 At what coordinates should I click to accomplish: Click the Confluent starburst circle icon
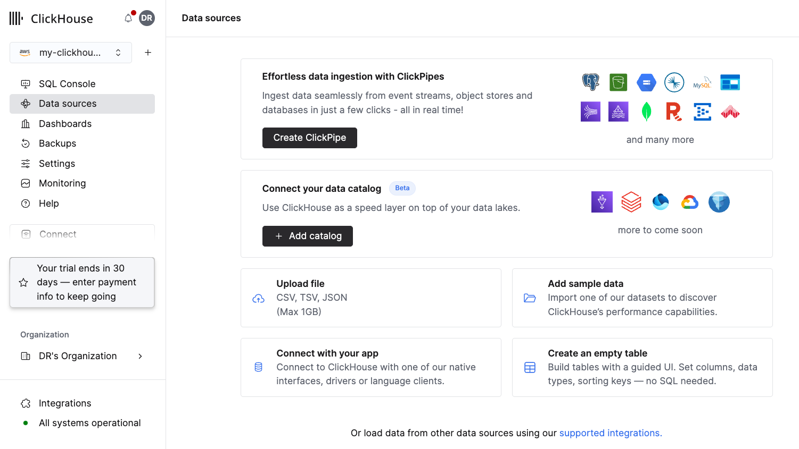674,82
